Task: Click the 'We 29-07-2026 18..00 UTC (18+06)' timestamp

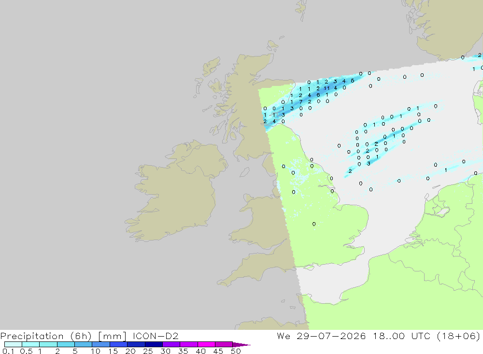Action: click(379, 336)
